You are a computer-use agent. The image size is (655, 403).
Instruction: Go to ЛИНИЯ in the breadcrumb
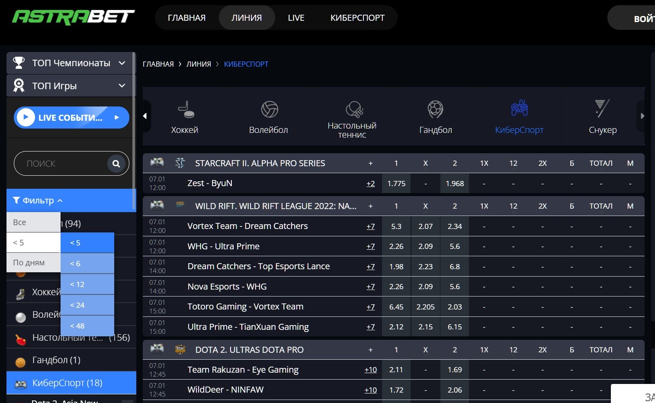[199, 64]
